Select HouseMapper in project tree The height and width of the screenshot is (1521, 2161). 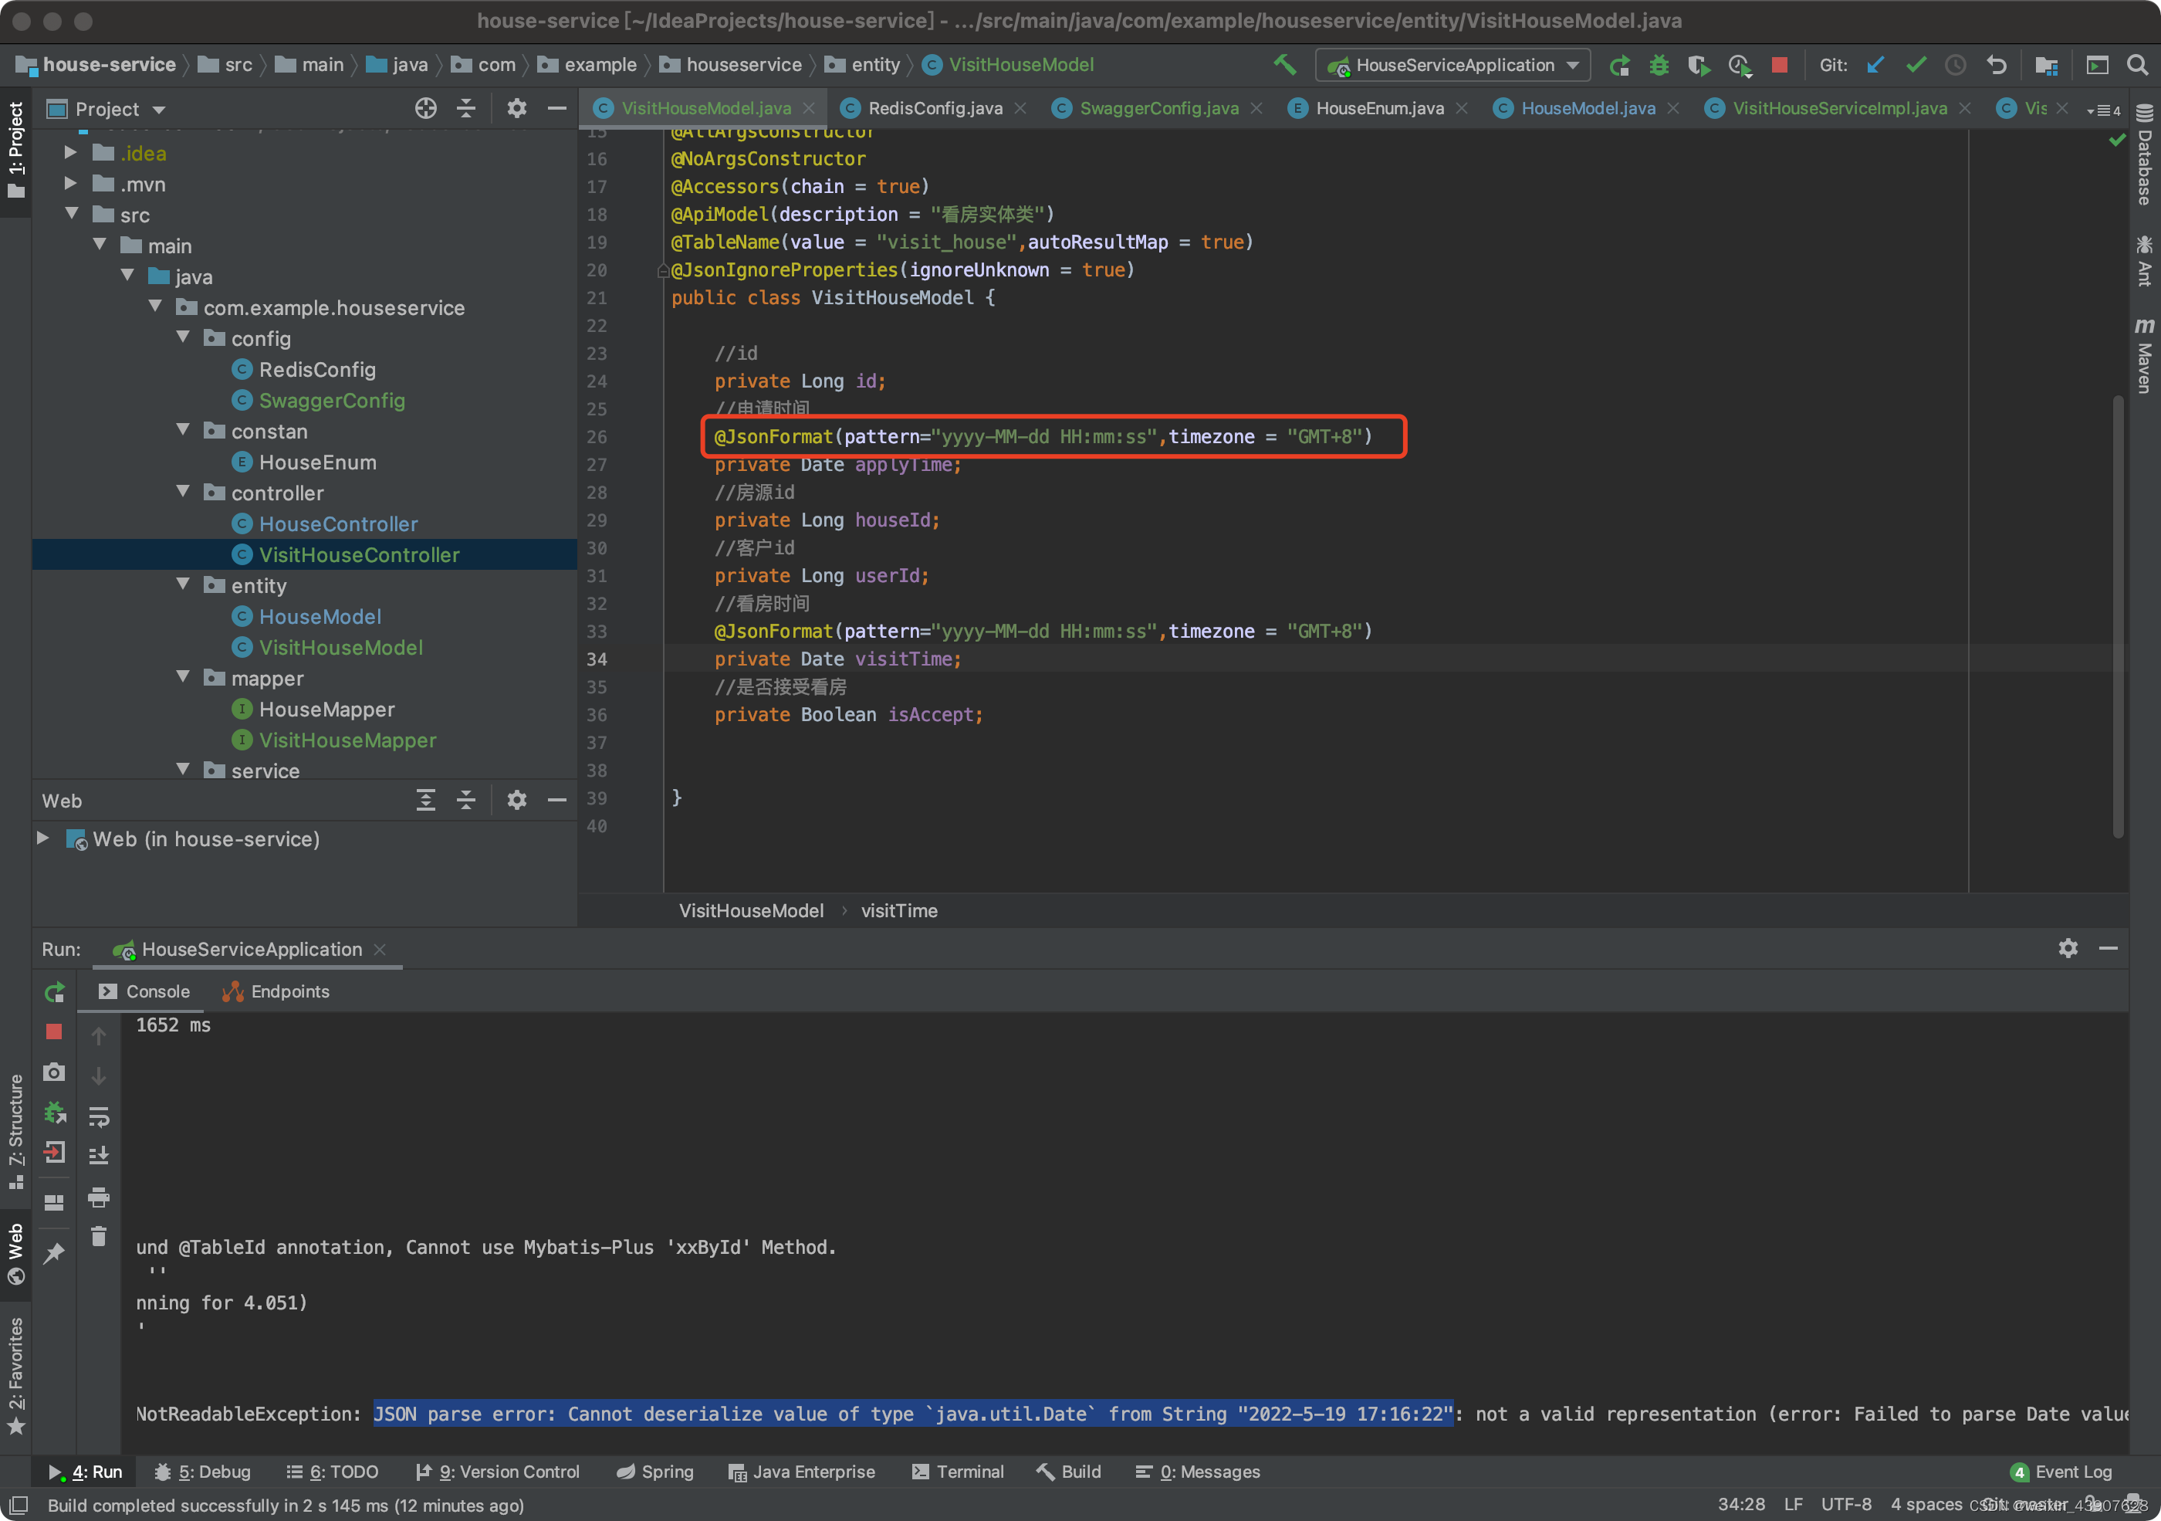click(x=326, y=710)
